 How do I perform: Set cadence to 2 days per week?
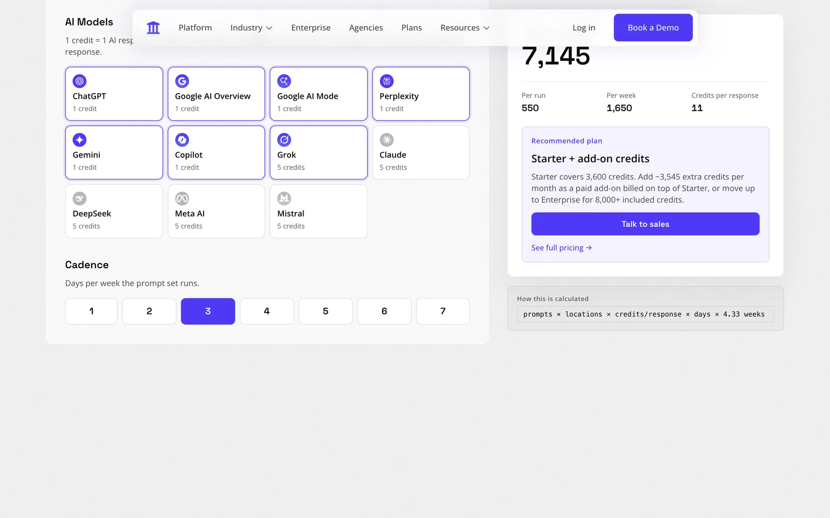point(149,311)
